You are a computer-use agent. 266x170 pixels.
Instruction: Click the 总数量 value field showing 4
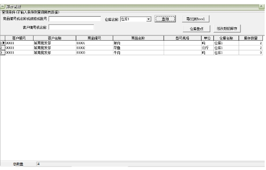click(150, 164)
